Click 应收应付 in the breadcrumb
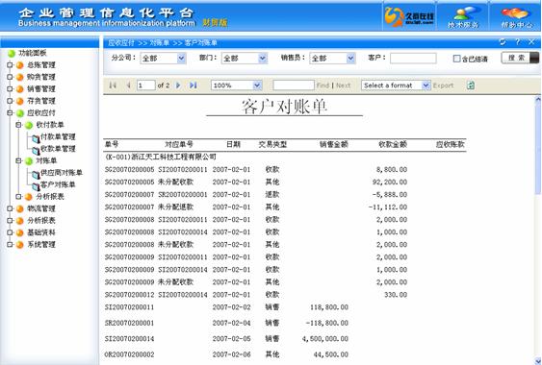 tap(121, 43)
